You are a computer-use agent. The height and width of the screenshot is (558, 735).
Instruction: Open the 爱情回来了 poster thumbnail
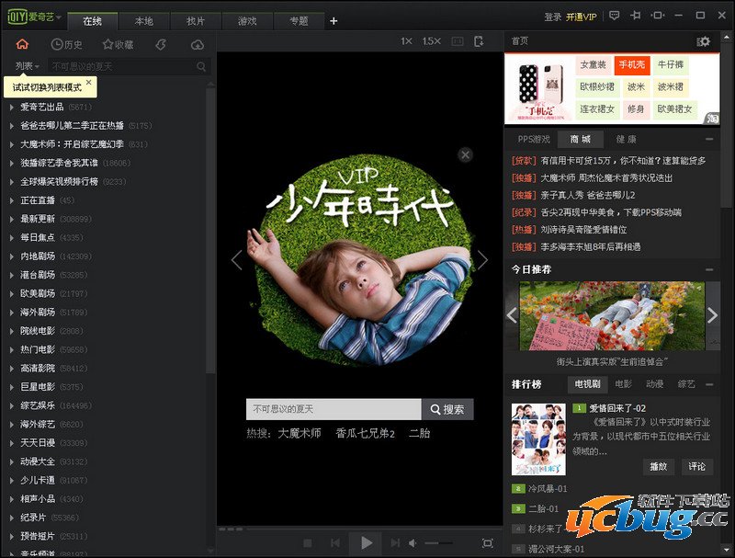tap(538, 439)
